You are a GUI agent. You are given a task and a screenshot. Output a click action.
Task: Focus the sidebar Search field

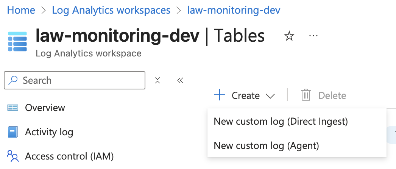pos(75,80)
